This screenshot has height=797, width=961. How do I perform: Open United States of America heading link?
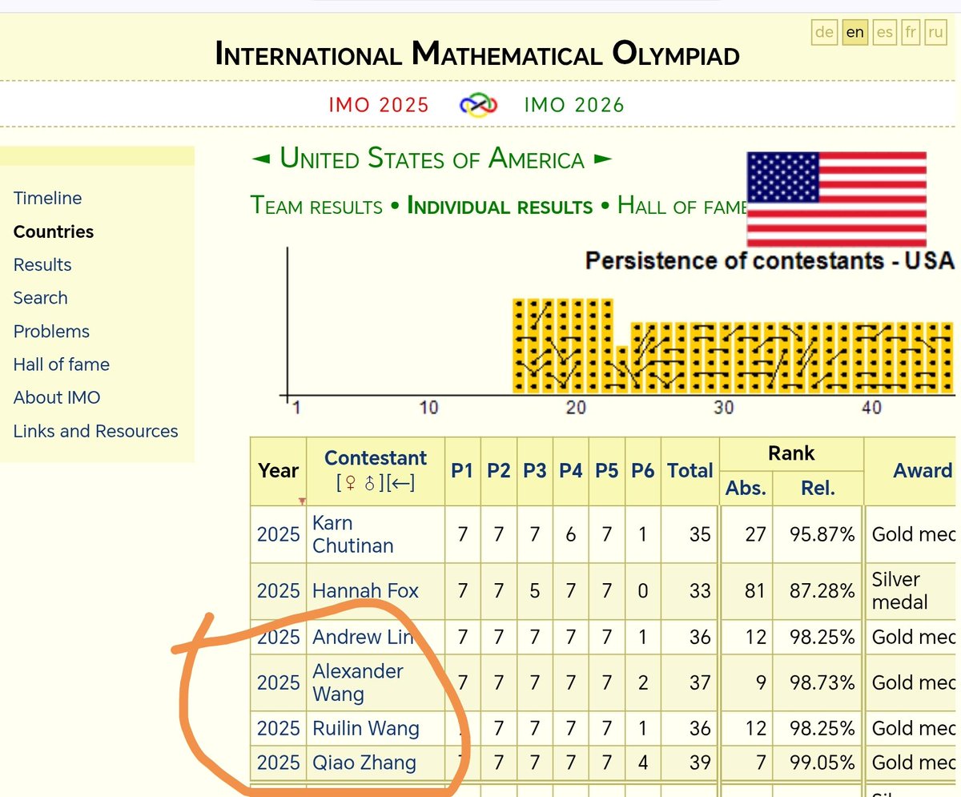432,159
